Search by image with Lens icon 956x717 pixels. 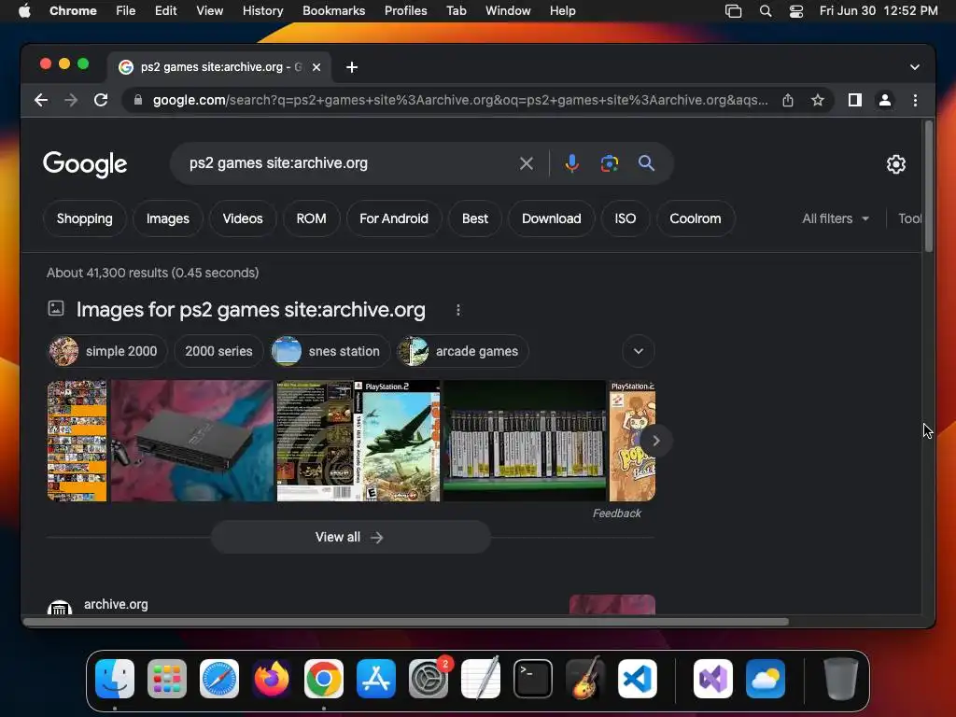609,163
